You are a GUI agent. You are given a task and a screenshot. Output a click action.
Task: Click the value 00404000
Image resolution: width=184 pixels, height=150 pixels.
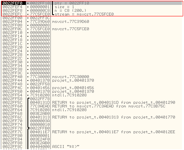pyautogui.click(x=40, y=147)
